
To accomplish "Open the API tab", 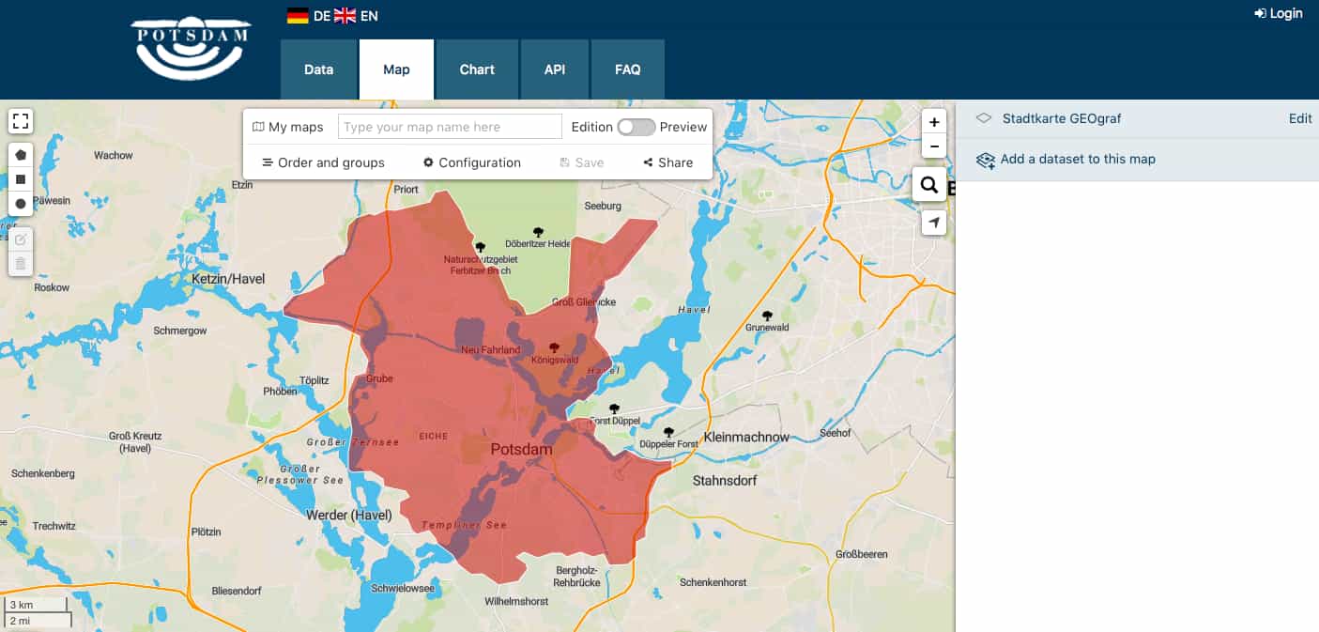I will 555,69.
